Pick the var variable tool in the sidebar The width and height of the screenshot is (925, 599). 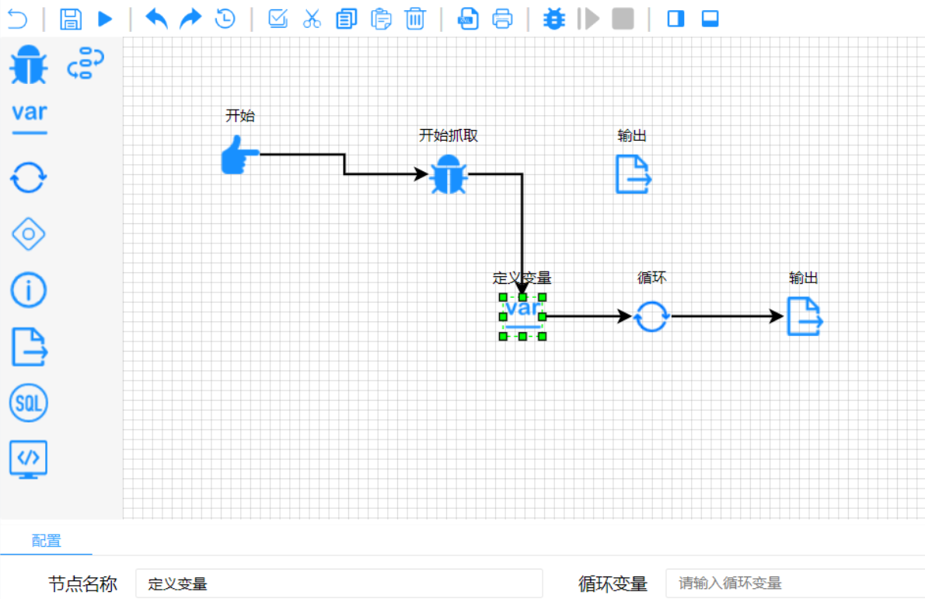(29, 117)
